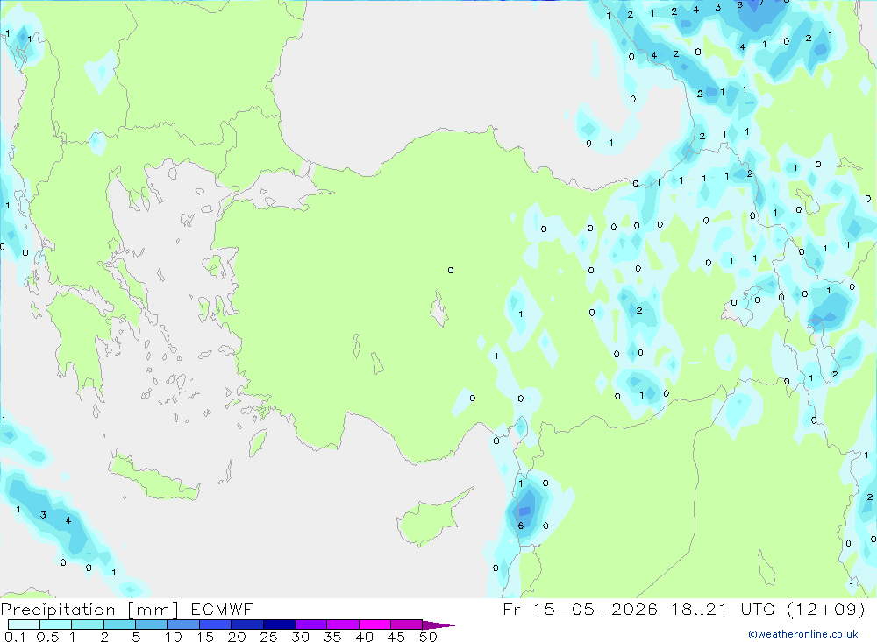Click the '30' legend scale value
The height and width of the screenshot is (642, 877).
pyautogui.click(x=301, y=637)
